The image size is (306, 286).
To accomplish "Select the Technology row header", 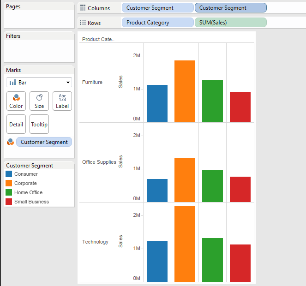I will click(95, 242).
